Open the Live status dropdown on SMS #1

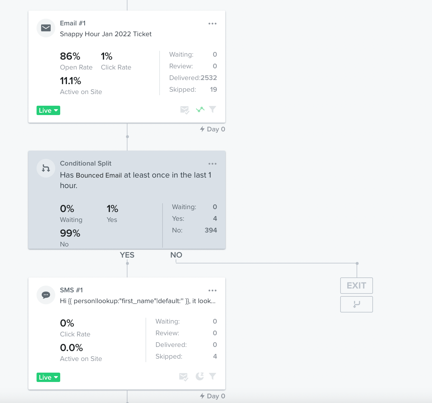coord(48,377)
